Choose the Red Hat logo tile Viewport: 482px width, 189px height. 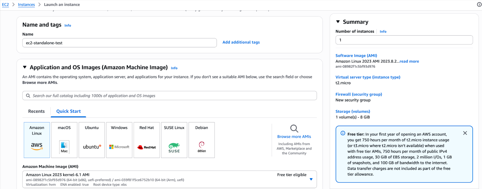click(x=147, y=140)
